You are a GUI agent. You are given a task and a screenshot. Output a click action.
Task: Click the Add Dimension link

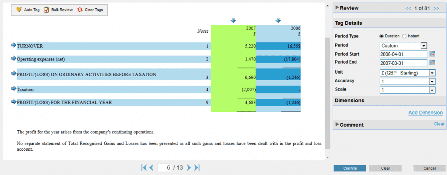425,113
